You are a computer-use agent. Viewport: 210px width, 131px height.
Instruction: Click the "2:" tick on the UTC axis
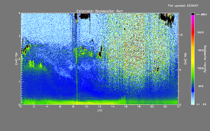(34, 107)
